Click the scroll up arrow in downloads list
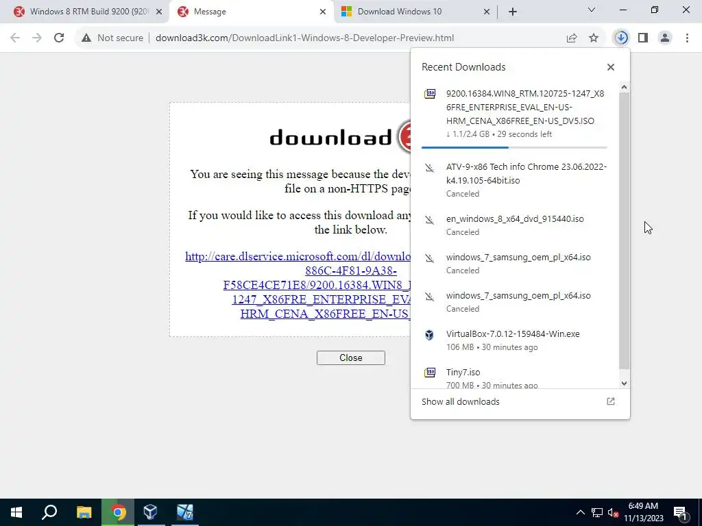Viewport: 702px width, 526px height. [624, 87]
